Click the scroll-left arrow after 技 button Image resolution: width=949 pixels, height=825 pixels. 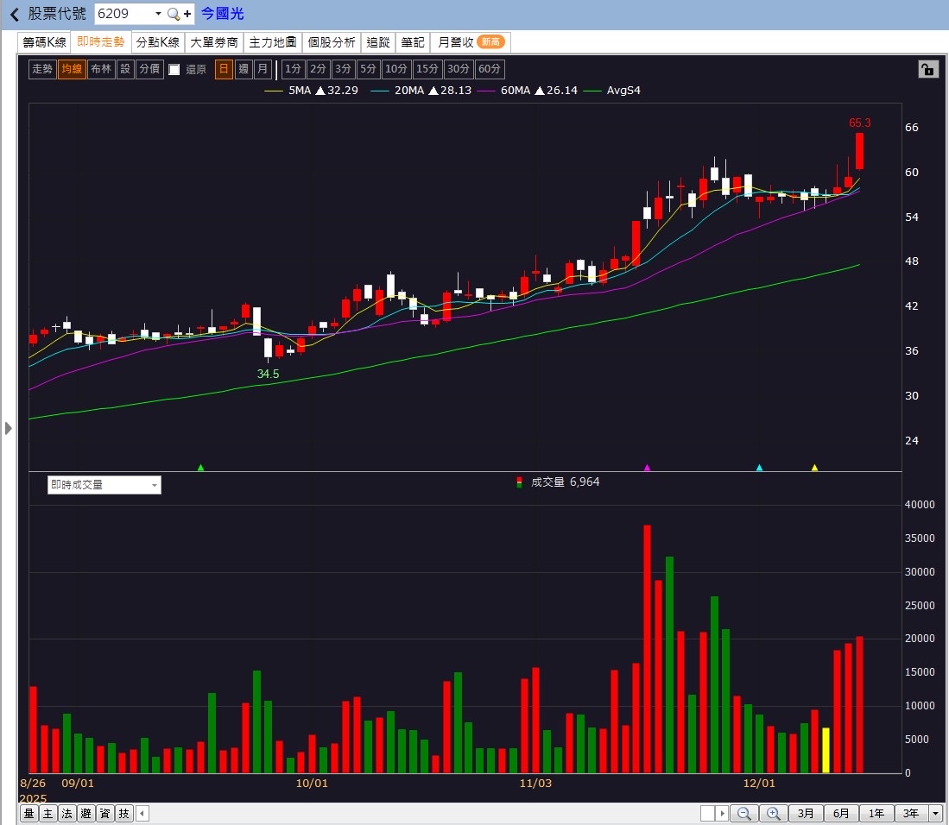click(142, 814)
